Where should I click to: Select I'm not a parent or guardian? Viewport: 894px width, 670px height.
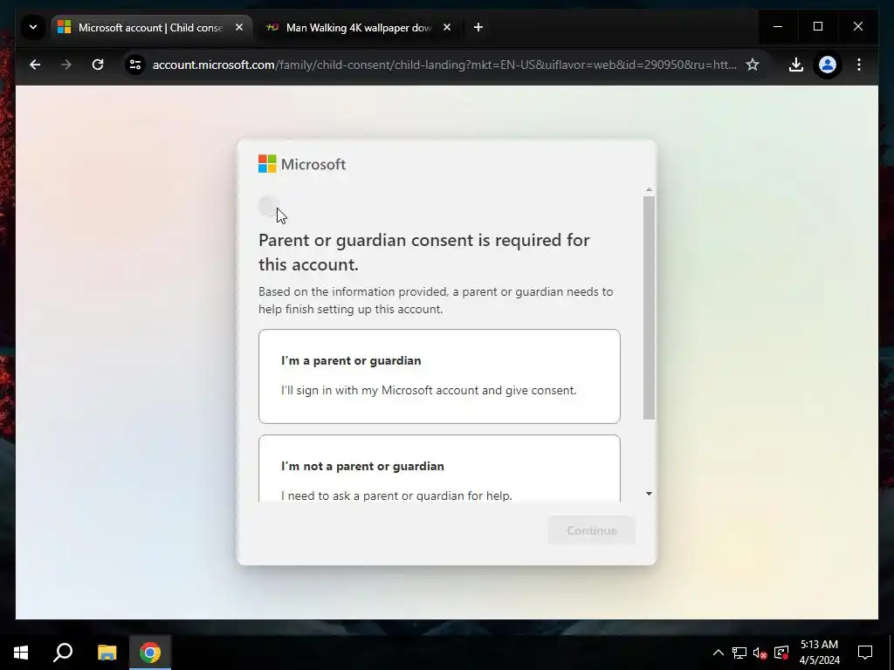(439, 468)
